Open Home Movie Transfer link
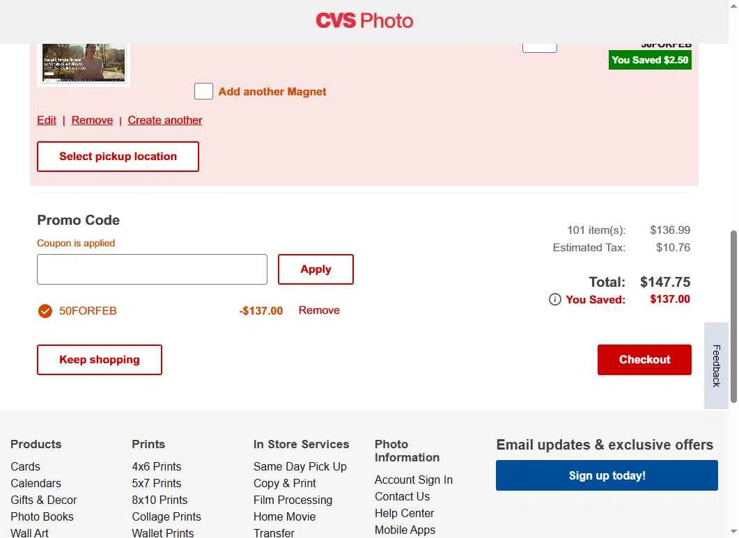The width and height of the screenshot is (739, 538). [x=285, y=525]
